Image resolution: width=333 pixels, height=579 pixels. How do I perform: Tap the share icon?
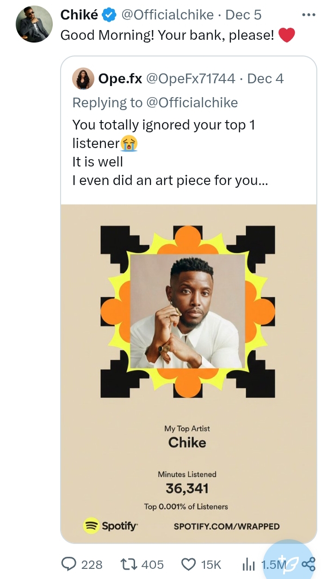[308, 564]
